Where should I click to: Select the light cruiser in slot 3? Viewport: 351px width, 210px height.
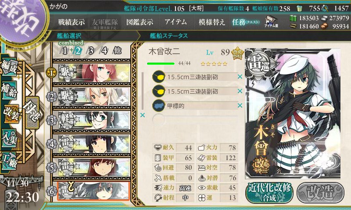tap(92, 120)
